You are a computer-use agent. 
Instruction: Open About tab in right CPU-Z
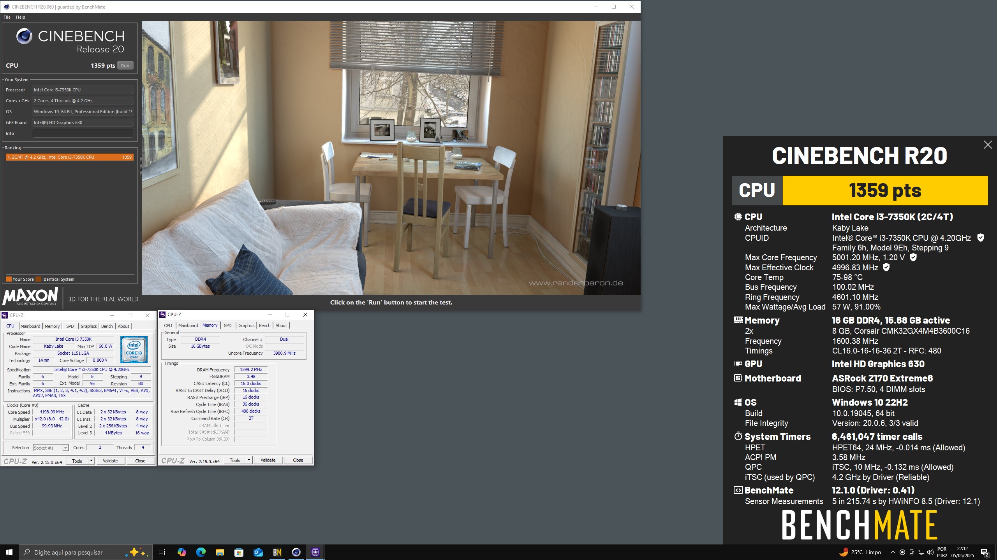pyautogui.click(x=281, y=325)
